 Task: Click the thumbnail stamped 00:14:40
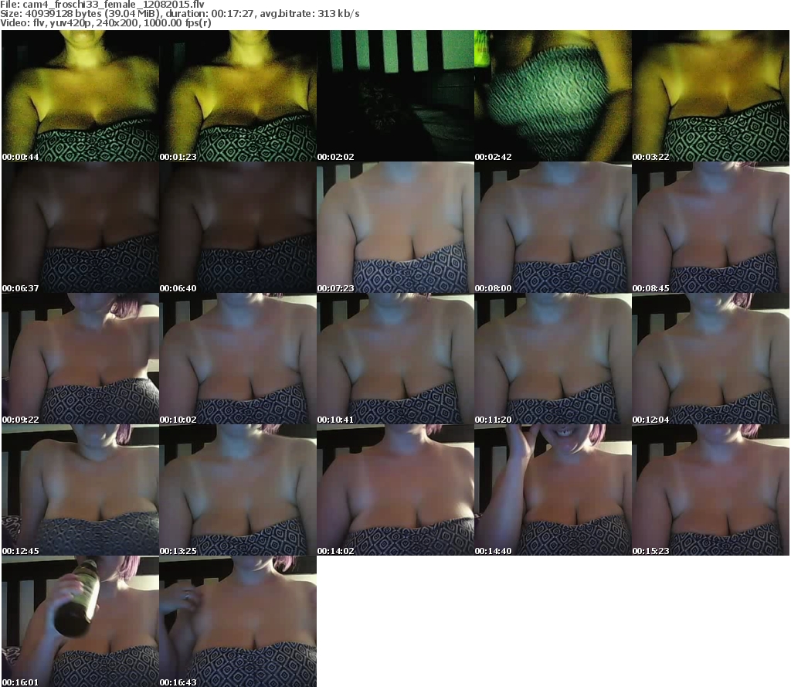click(x=553, y=490)
